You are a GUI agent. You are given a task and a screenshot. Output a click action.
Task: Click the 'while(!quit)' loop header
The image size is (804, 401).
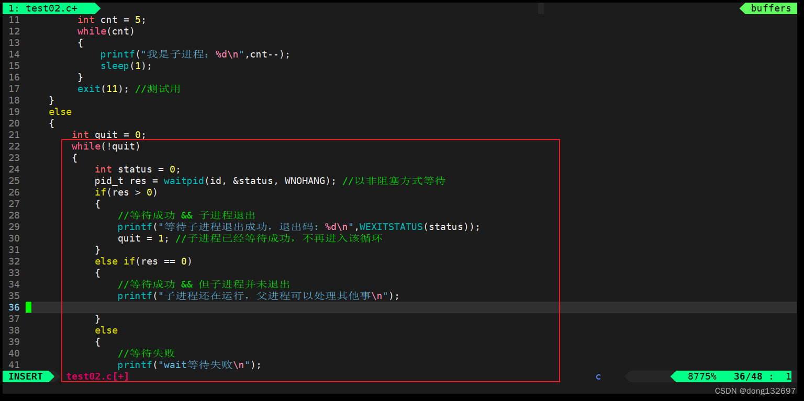(106, 146)
